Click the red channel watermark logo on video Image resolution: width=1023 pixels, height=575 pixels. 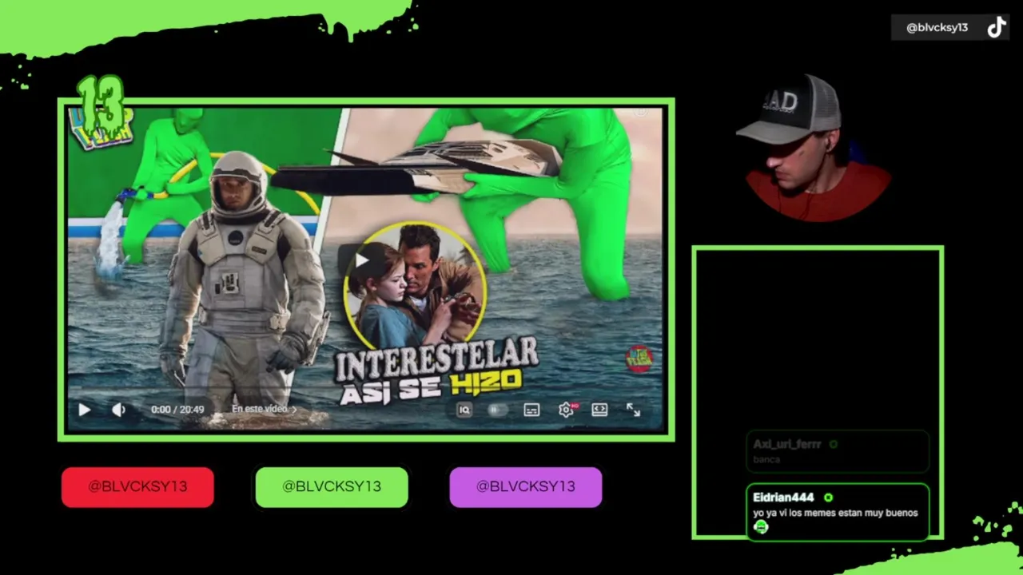pos(639,359)
